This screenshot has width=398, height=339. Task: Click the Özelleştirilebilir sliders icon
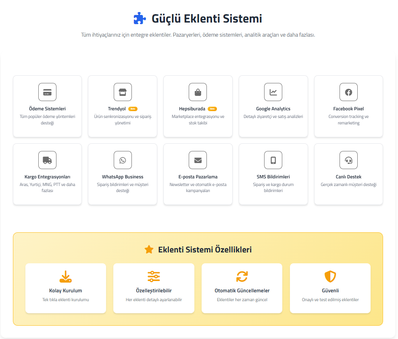click(x=154, y=277)
